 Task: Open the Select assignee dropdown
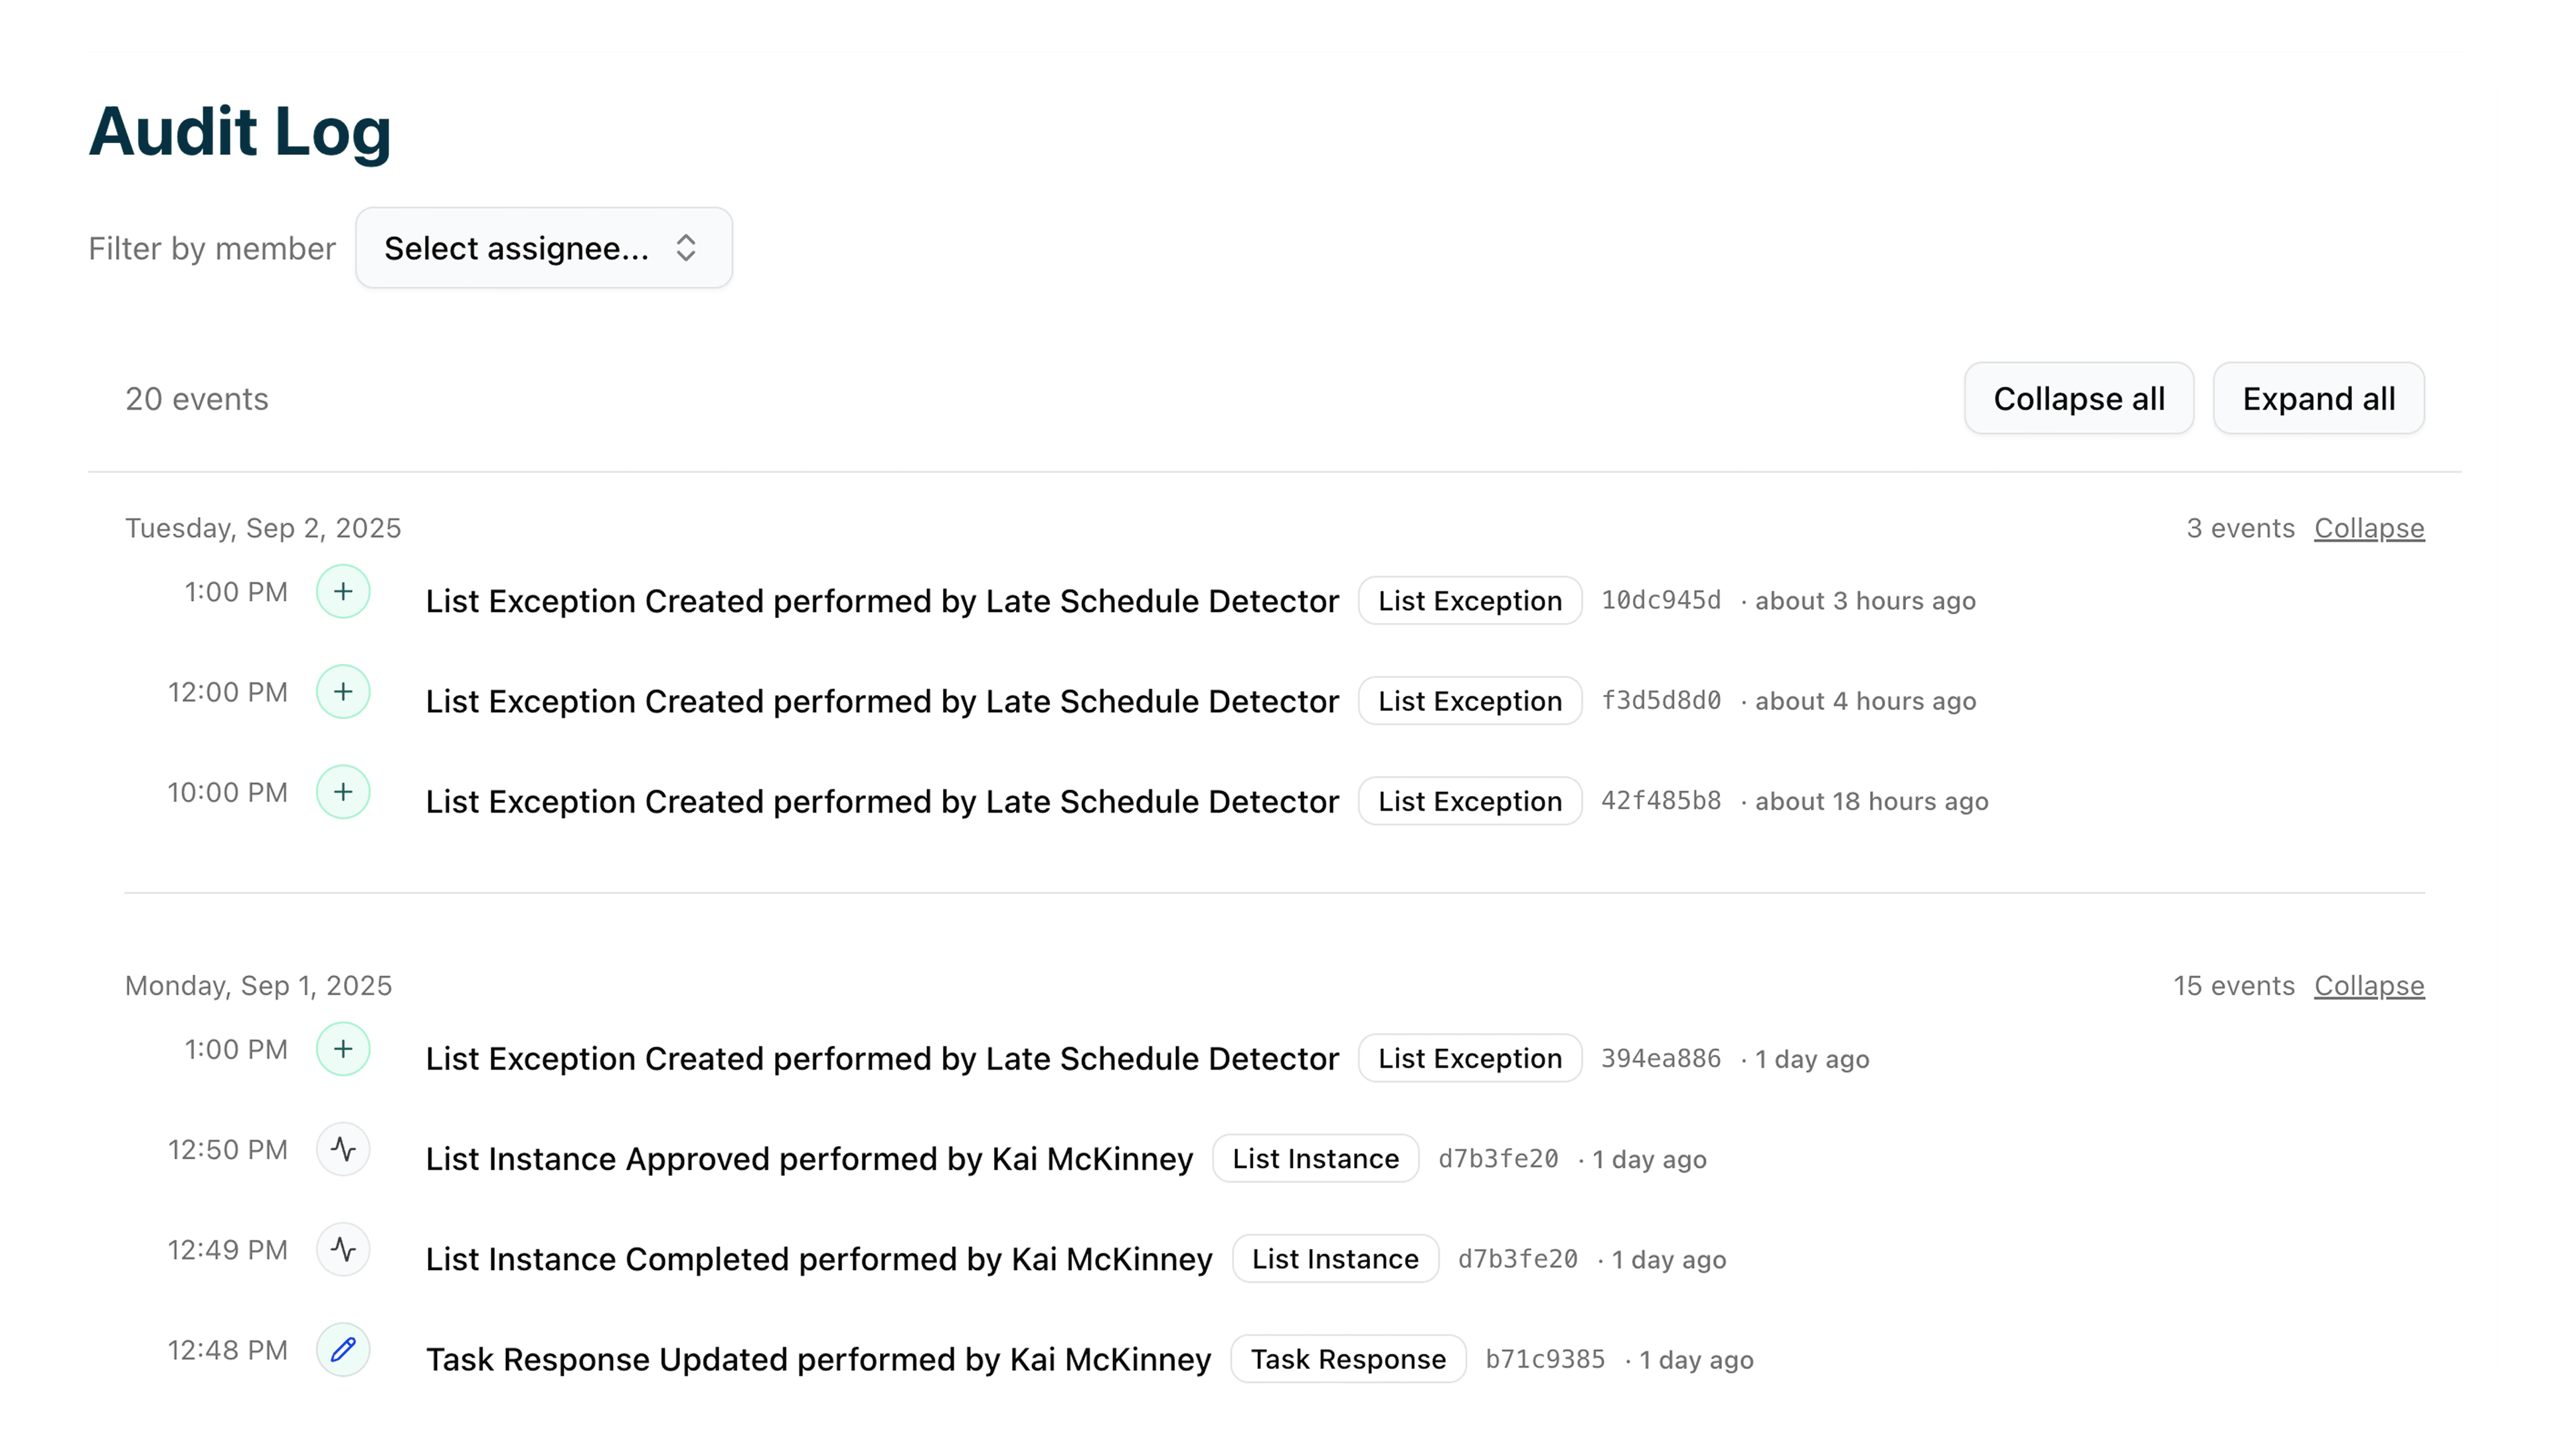(x=544, y=247)
